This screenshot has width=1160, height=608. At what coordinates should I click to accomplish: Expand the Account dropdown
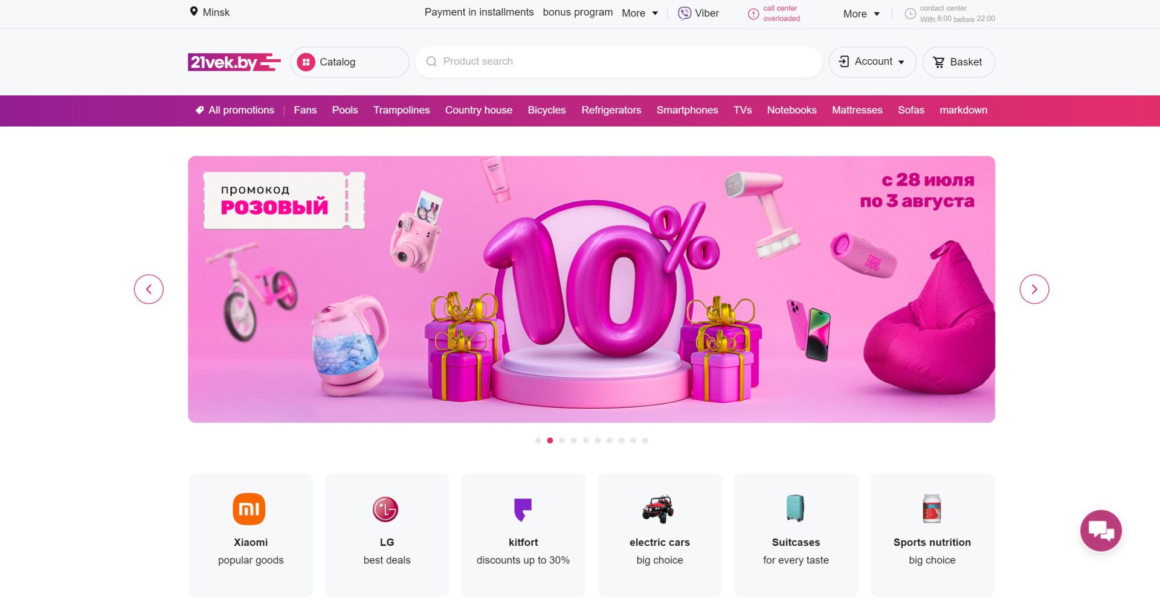point(872,62)
